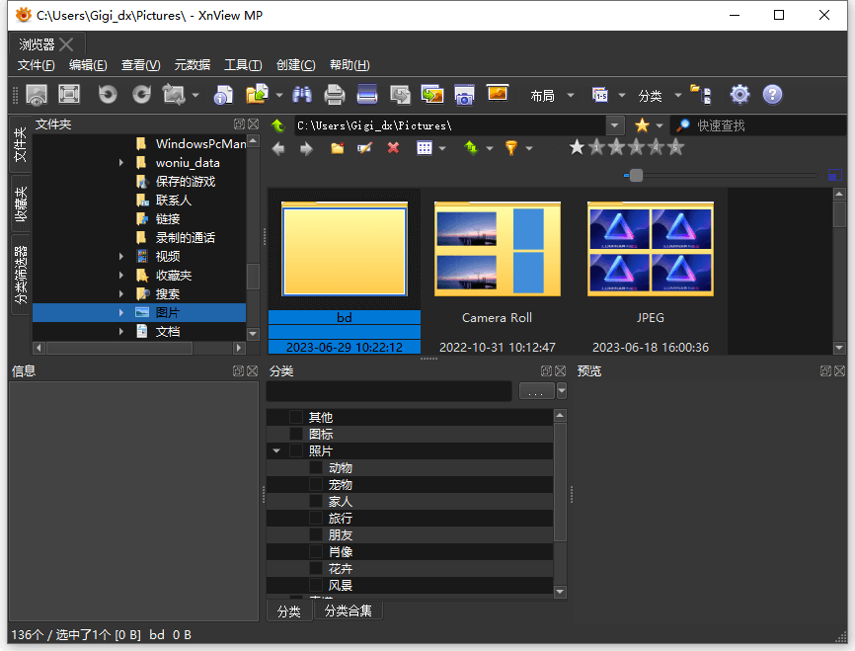Open the 帮助(H) menu
This screenshot has height=651, width=855.
click(350, 65)
